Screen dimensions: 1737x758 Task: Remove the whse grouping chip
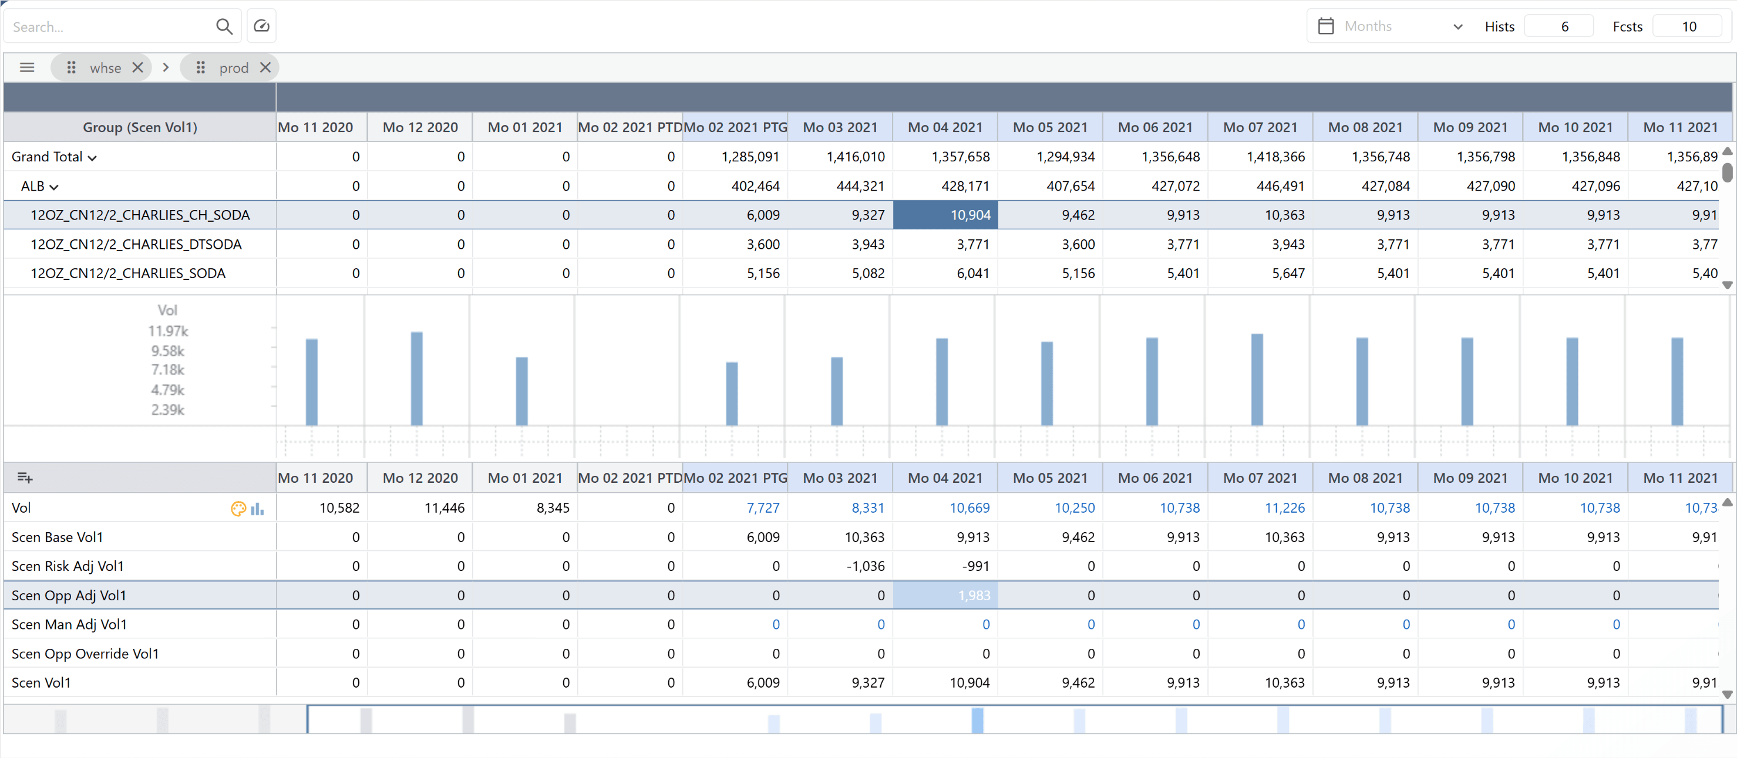pos(137,67)
